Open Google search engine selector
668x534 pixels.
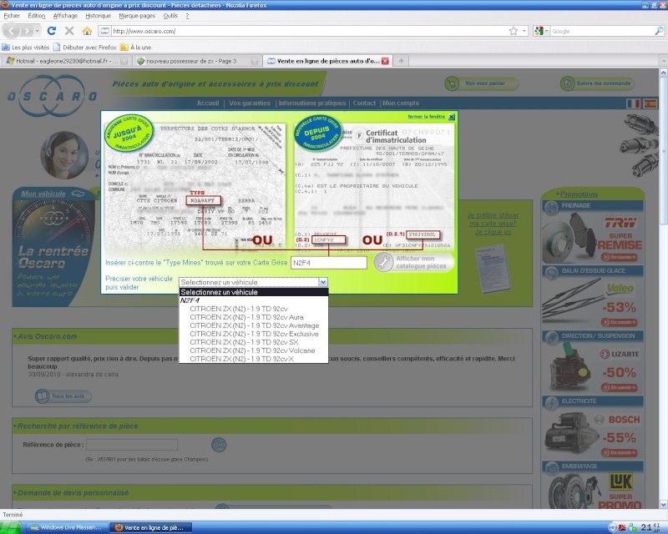(541, 31)
